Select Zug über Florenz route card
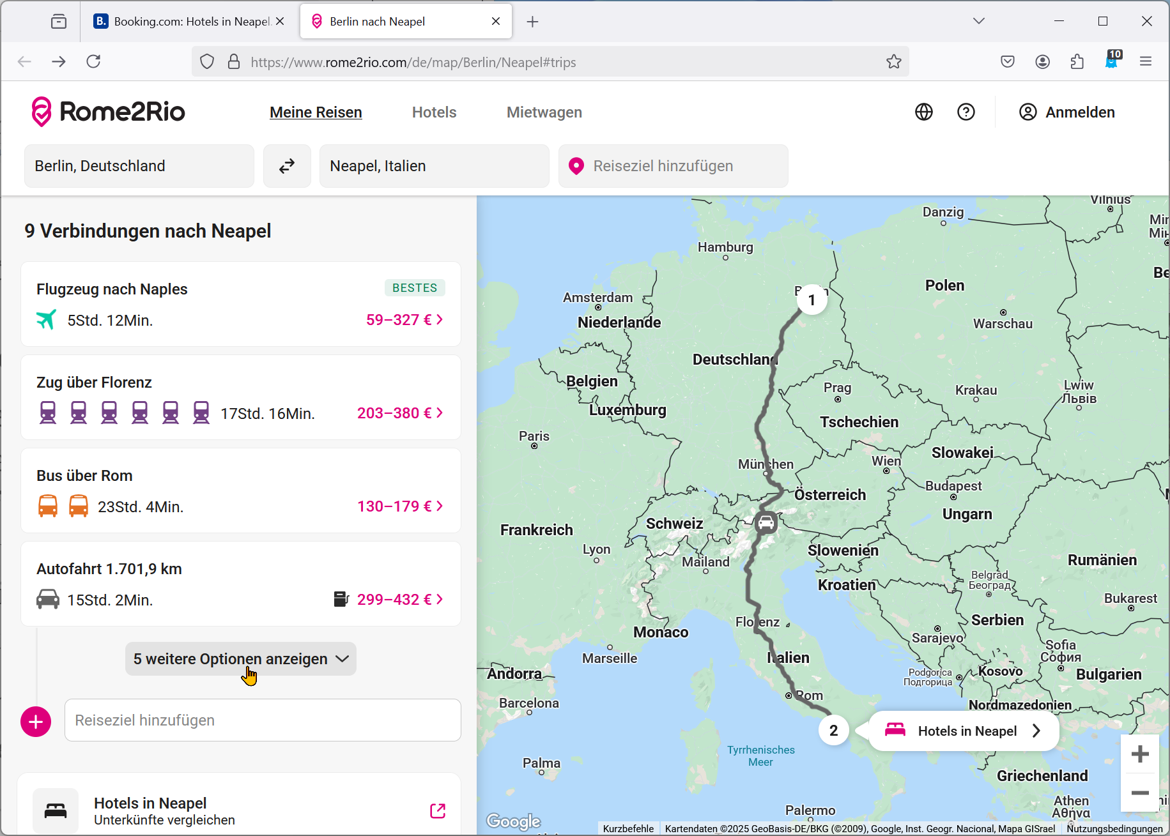Viewport: 1170px width, 836px height. (241, 397)
